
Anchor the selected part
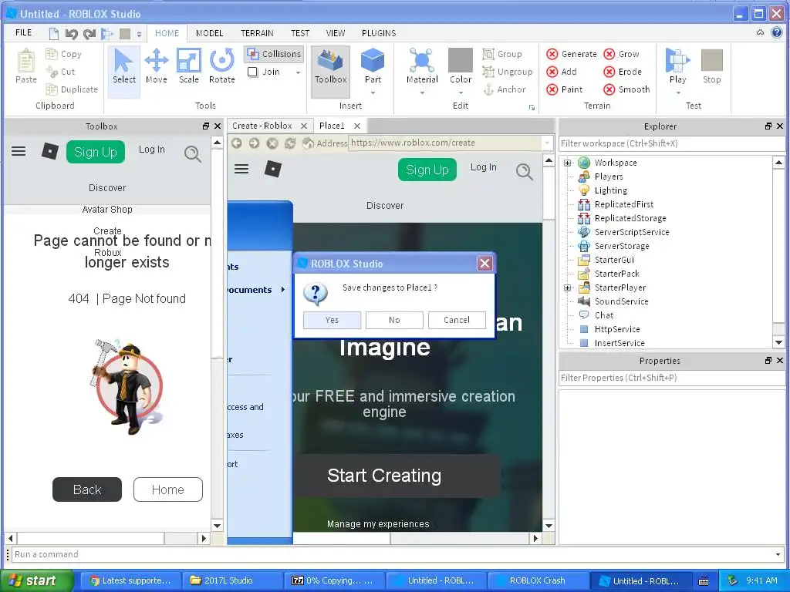[x=505, y=89]
